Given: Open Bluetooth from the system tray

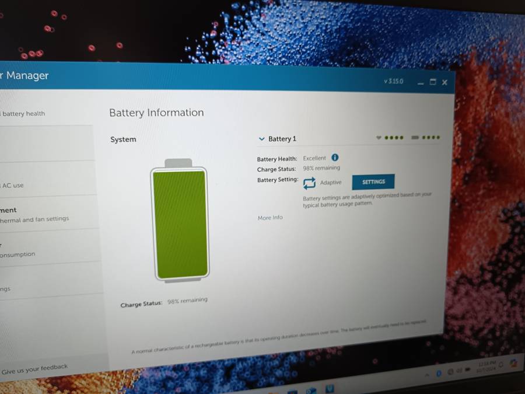Looking at the screenshot, I should click(439, 373).
